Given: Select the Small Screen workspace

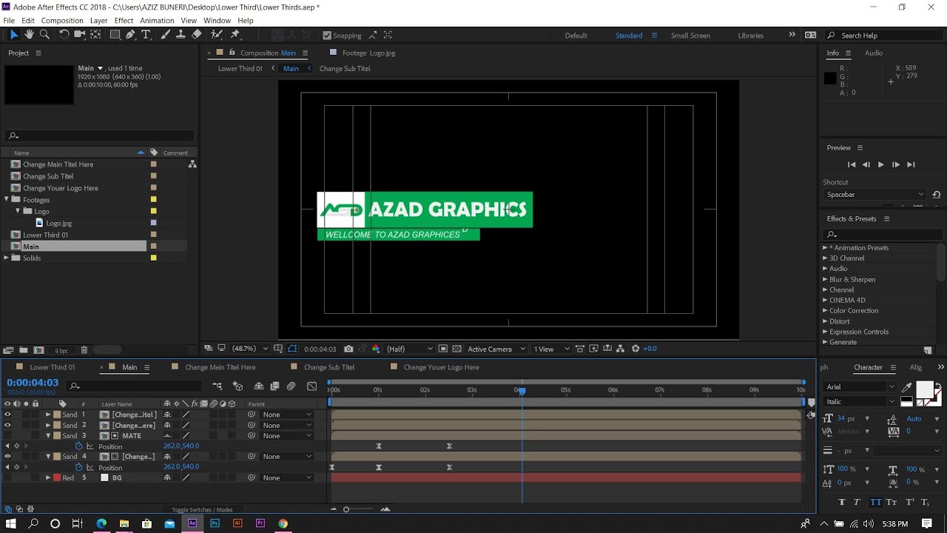Looking at the screenshot, I should (690, 36).
